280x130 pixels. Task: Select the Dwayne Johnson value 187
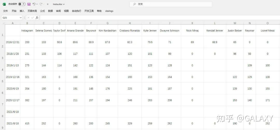[x=170, y=89]
